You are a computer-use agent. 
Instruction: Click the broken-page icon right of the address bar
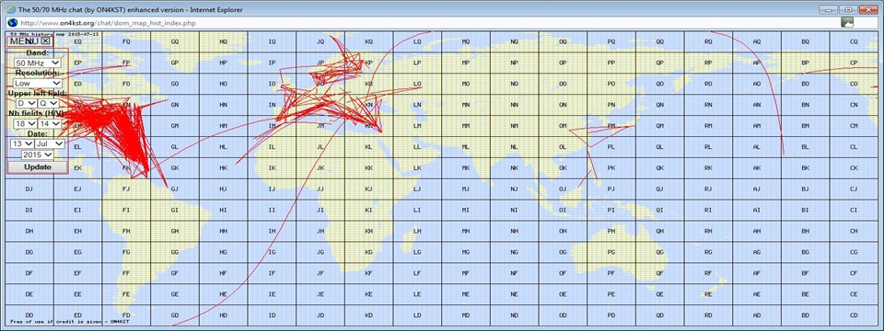847,22
